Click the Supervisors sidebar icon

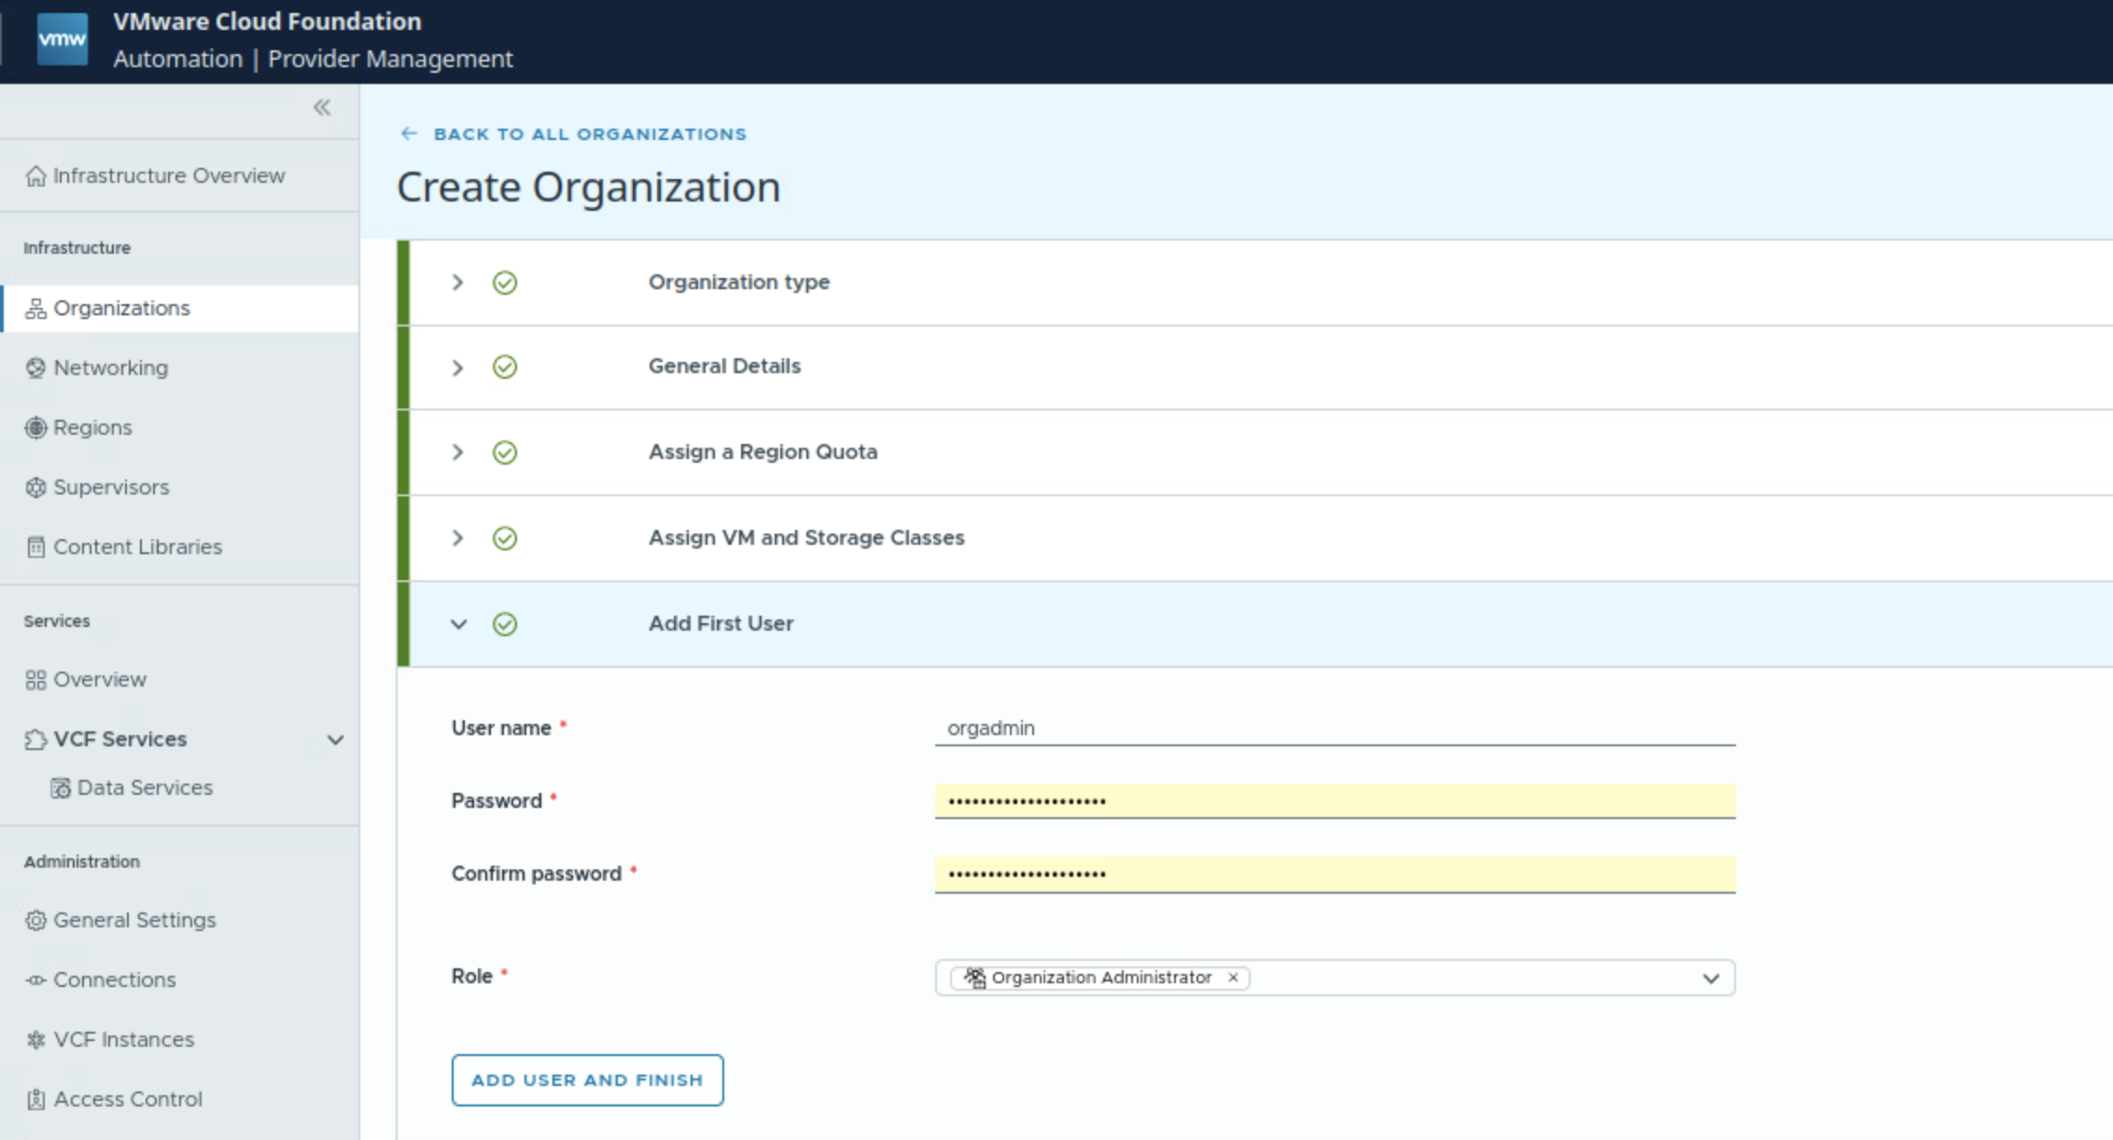35,487
